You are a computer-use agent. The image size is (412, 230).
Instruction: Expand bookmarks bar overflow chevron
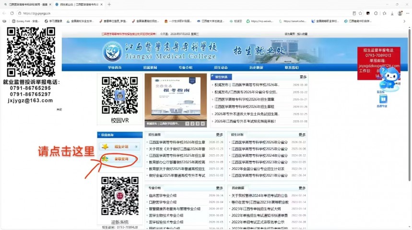pos(404,21)
